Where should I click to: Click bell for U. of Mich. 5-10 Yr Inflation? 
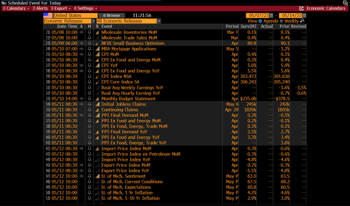90,198
